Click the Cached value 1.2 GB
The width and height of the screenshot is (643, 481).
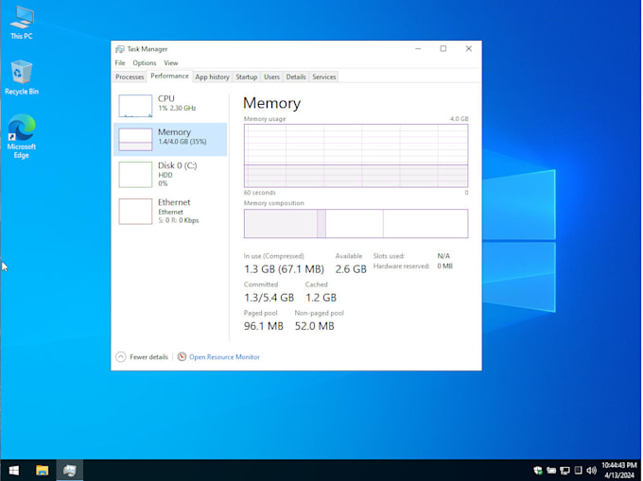coord(321,298)
